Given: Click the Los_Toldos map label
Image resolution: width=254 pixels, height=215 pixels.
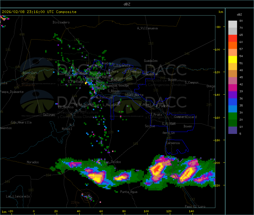Looking at the screenshot, I should pyautogui.click(x=112, y=162).
